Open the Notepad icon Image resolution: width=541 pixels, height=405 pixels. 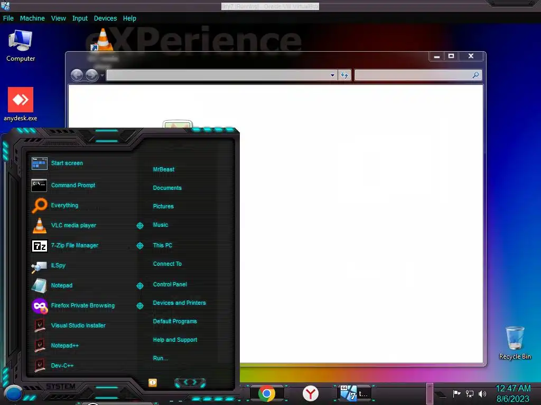[39, 285]
